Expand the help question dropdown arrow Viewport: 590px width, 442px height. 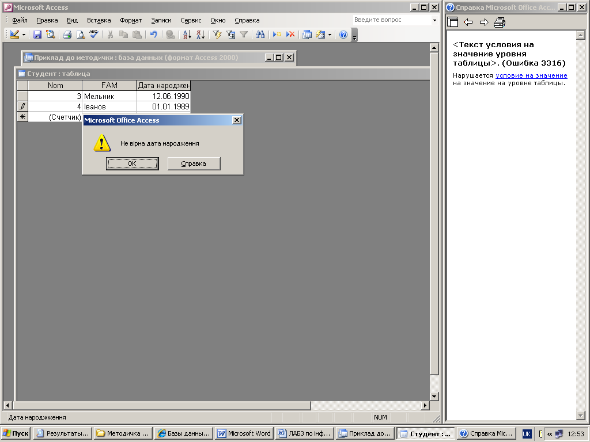click(434, 20)
